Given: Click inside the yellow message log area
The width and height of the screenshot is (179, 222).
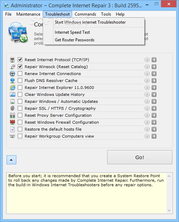Looking at the screenshot, I should [86, 193].
